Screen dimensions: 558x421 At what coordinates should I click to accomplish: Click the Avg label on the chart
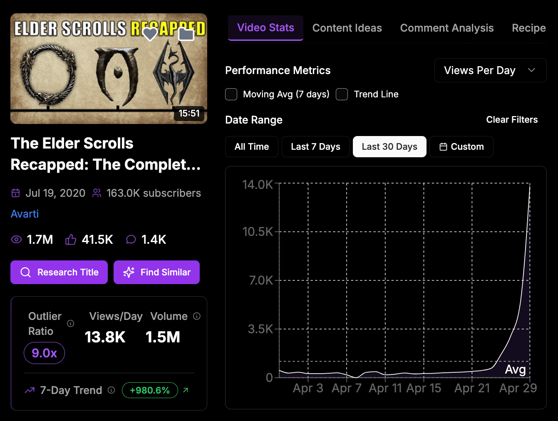[x=515, y=369]
